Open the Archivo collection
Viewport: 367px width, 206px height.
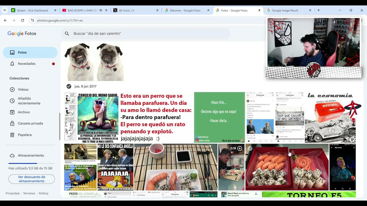click(x=30, y=112)
